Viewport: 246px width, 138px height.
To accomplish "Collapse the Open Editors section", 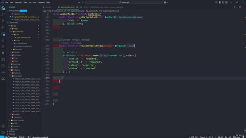I will point(8,11).
